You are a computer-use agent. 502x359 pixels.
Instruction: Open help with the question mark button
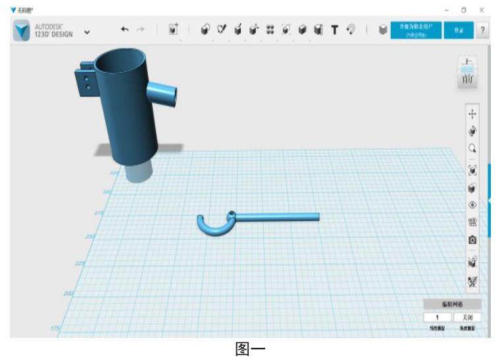coord(484,30)
